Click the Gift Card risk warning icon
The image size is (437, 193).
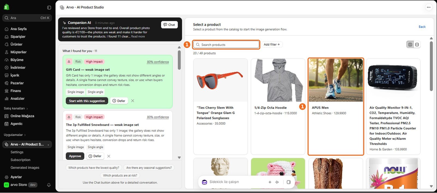[x=69, y=62]
